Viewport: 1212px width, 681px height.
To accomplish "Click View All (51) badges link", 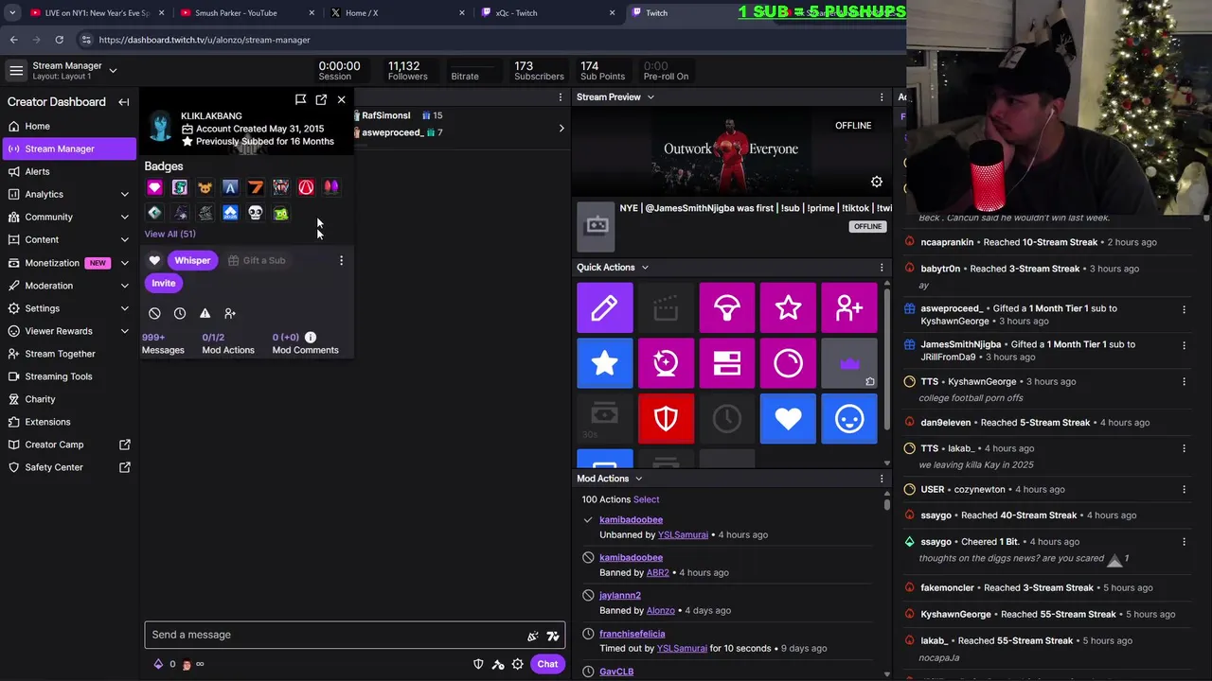I will tap(170, 234).
